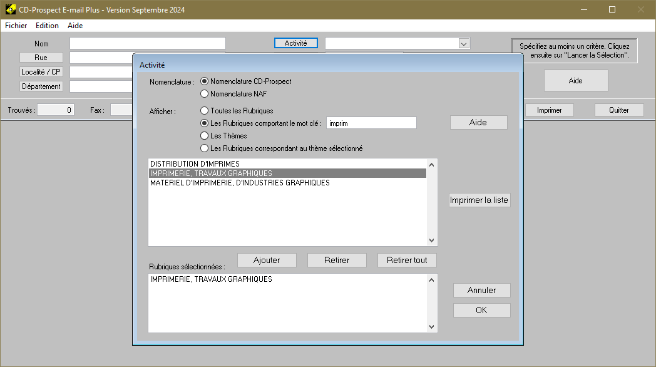Screen dimensions: 656x367
Task: Click OK to confirm activity selection
Action: pyautogui.click(x=481, y=310)
